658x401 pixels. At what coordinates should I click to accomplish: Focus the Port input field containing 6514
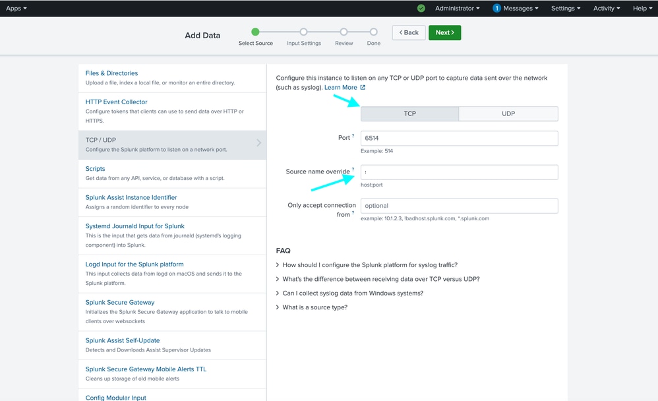tap(459, 139)
